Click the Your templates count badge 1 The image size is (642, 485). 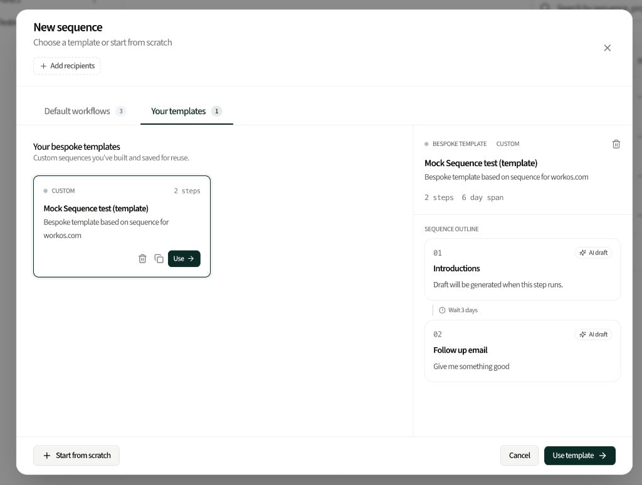tap(216, 111)
